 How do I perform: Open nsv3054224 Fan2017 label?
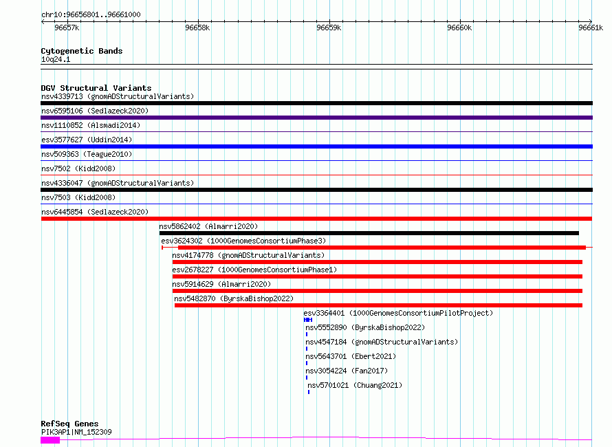click(x=347, y=371)
